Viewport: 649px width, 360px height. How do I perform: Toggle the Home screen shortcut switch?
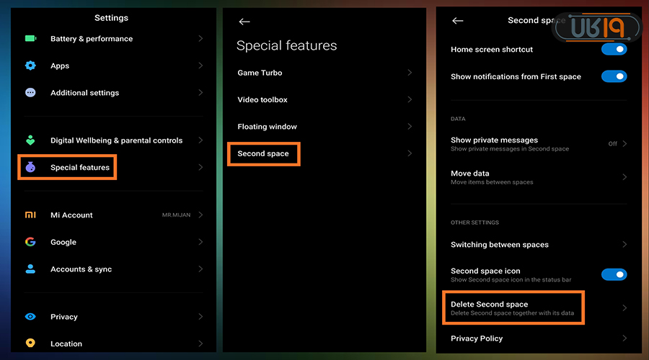(614, 50)
